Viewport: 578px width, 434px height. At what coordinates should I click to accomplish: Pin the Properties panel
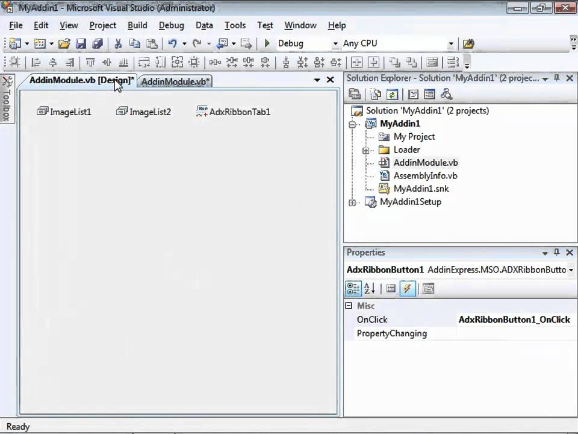(x=557, y=252)
